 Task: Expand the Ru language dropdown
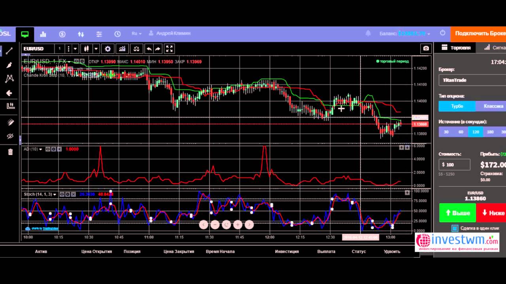tap(137, 34)
